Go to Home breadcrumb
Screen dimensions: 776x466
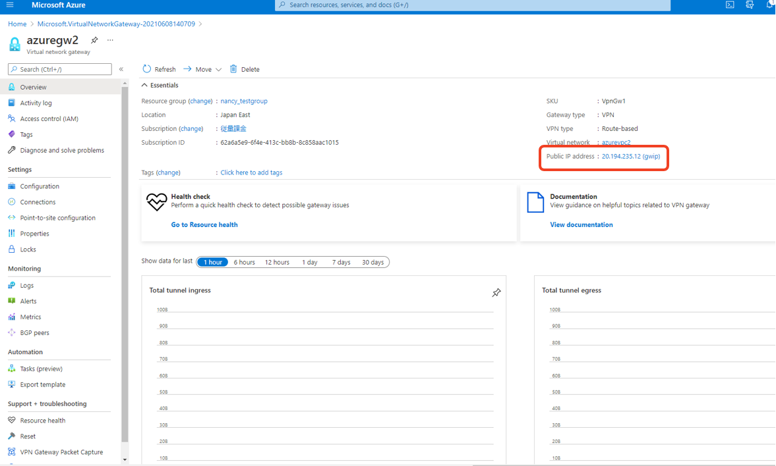pyautogui.click(x=17, y=24)
